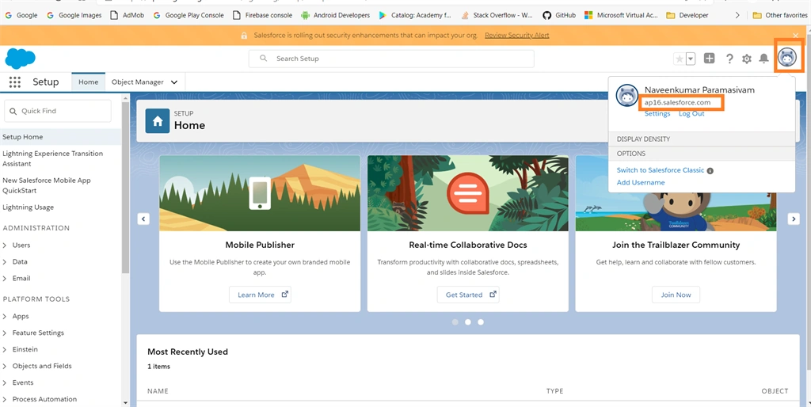Select the first carousel indicator dot
The height and width of the screenshot is (407, 811).
pyautogui.click(x=455, y=321)
